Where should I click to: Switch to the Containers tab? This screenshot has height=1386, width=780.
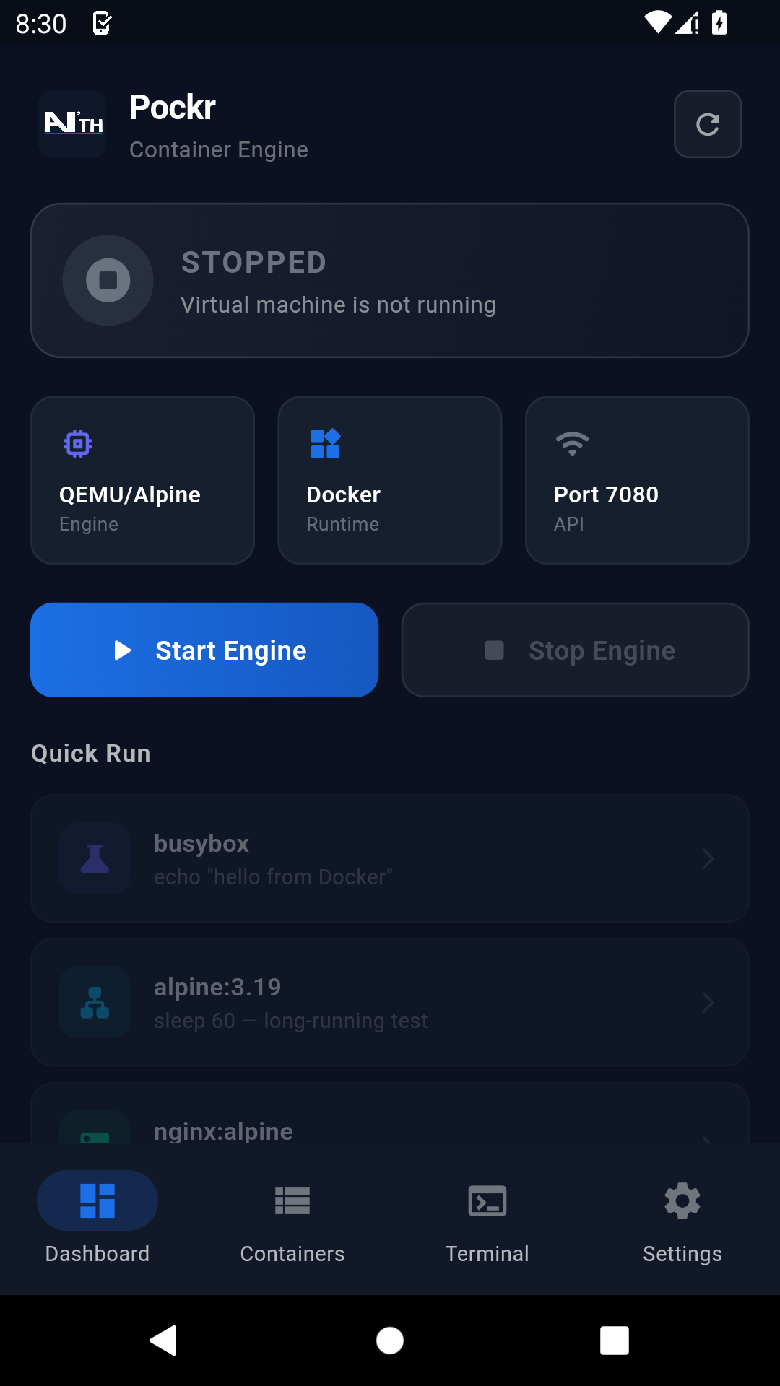[292, 1219]
